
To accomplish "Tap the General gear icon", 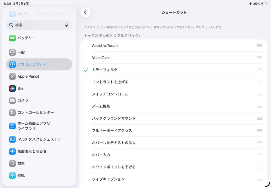I will click(x=12, y=52).
